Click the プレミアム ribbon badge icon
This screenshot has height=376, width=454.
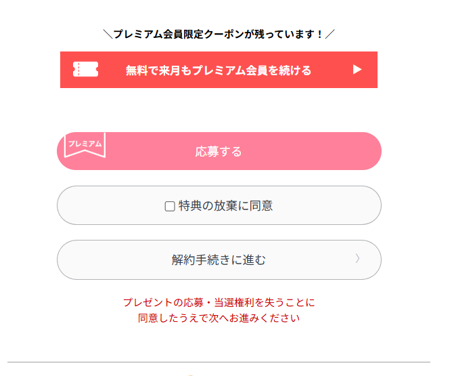(x=85, y=146)
